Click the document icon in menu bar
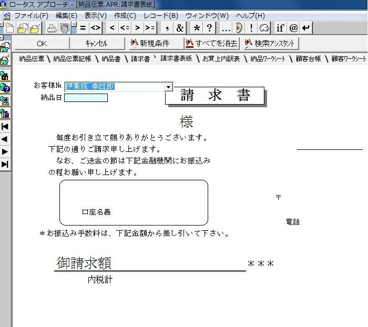Viewport: 368px width, 327px height. tap(6, 16)
